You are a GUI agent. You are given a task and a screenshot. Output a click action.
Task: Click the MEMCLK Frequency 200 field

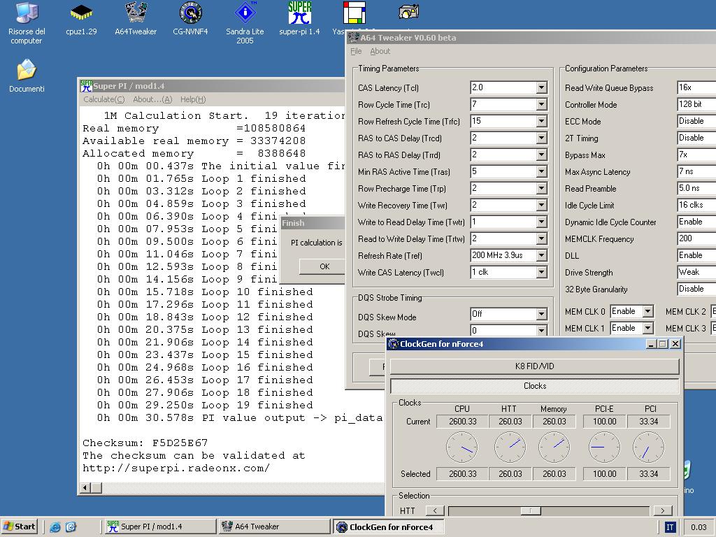696,238
